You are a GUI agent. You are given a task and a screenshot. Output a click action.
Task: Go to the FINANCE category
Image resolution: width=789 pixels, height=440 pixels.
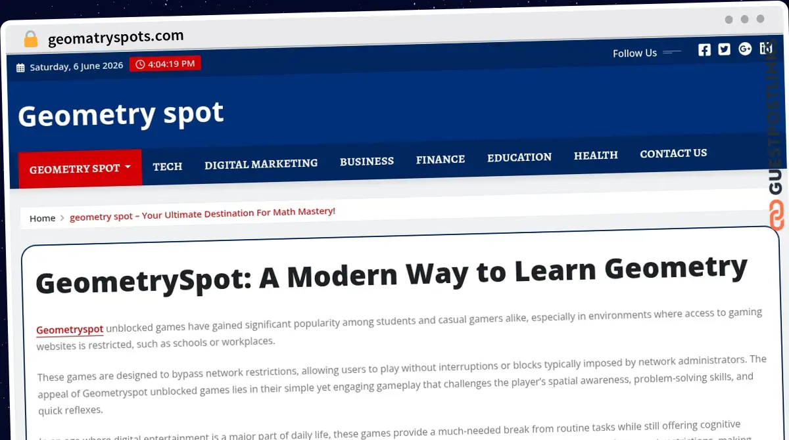(x=441, y=159)
